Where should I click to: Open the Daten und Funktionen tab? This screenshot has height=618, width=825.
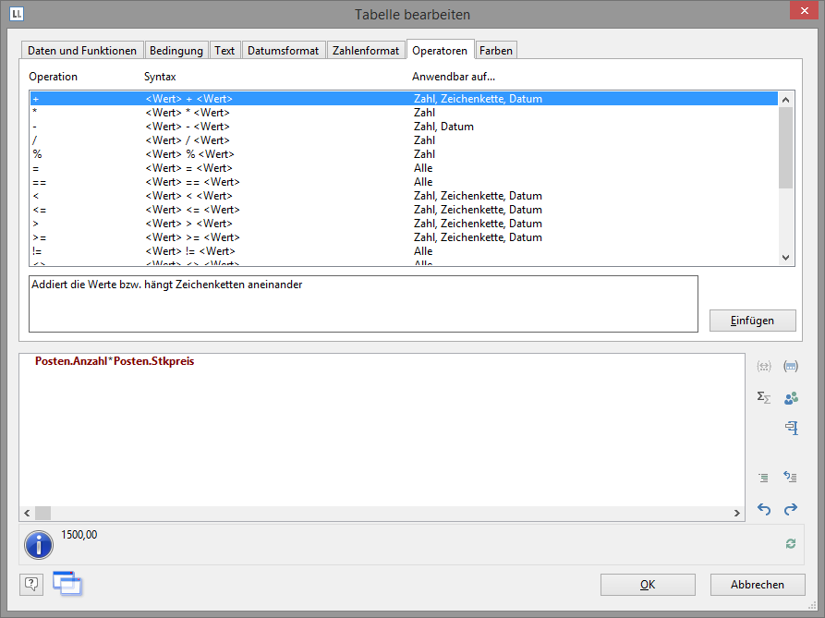82,51
